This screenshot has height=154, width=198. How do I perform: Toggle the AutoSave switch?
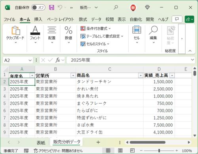[x=38, y=8]
